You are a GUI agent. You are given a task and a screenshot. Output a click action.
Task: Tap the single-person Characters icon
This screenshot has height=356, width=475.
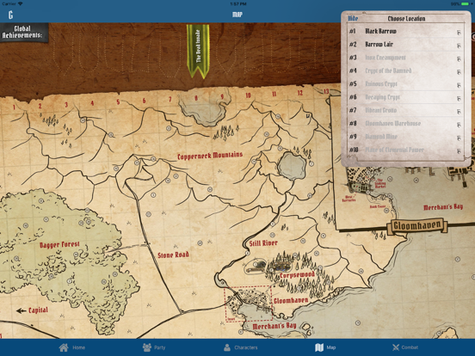[x=227, y=347]
